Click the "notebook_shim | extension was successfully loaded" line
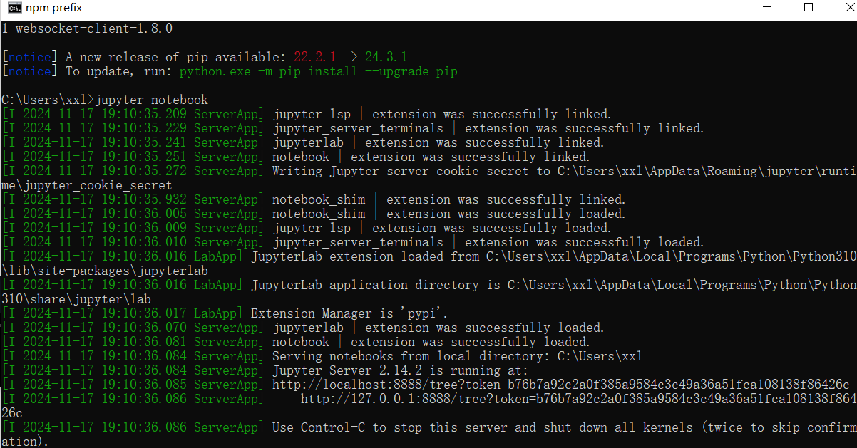The height and width of the screenshot is (448, 857). [x=314, y=214]
